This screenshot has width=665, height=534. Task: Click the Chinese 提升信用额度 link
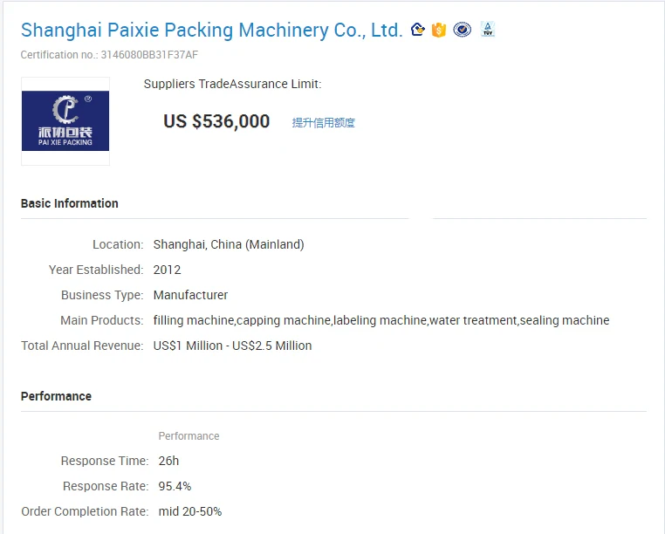323,122
